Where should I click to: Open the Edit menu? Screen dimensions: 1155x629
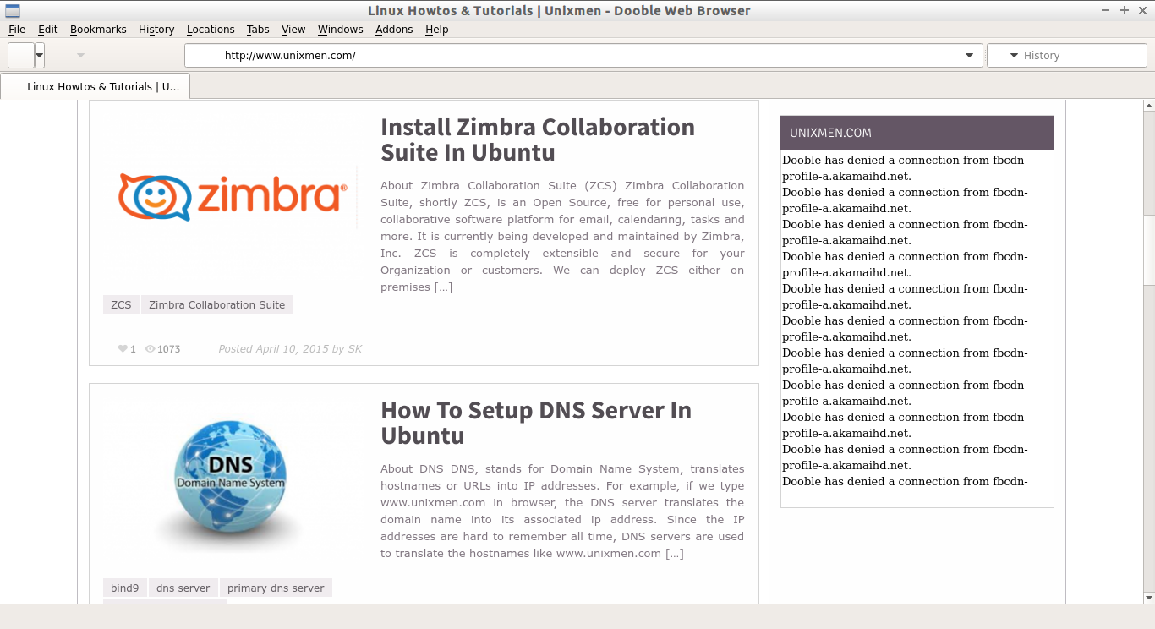(x=48, y=29)
